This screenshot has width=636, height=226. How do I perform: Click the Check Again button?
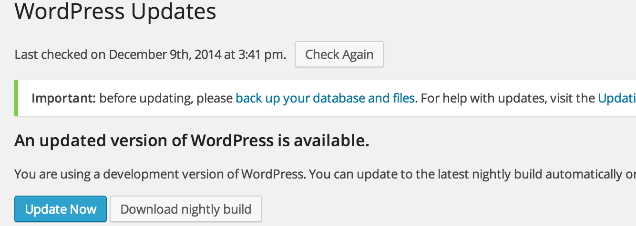coord(339,55)
